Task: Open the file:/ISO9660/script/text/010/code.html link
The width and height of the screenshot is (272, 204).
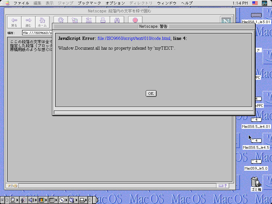Action: (134, 38)
